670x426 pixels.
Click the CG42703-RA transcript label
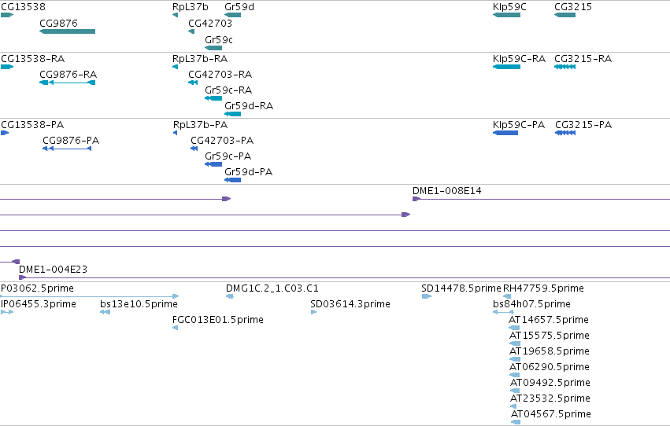(x=220, y=75)
